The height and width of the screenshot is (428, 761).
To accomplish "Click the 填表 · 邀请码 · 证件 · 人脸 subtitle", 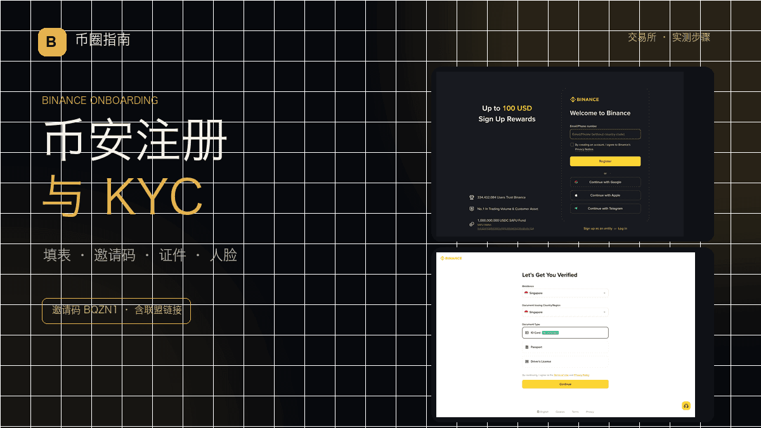I will click(140, 255).
